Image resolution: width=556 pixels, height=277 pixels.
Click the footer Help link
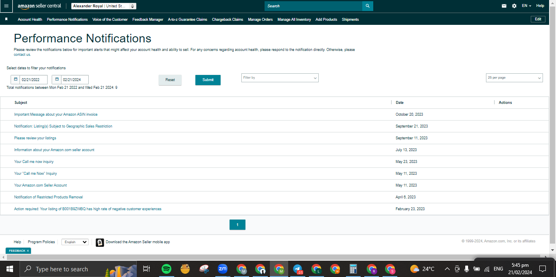point(18,242)
